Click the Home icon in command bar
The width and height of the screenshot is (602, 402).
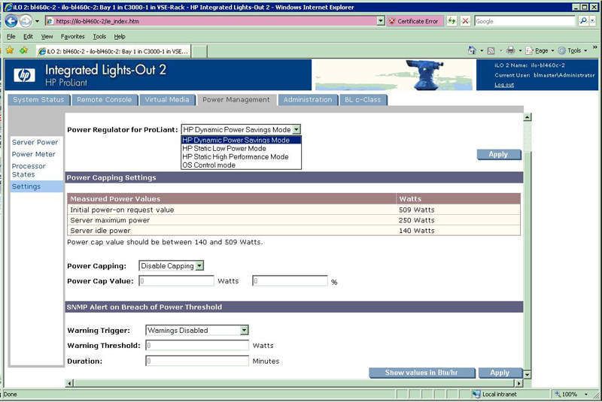[472, 50]
